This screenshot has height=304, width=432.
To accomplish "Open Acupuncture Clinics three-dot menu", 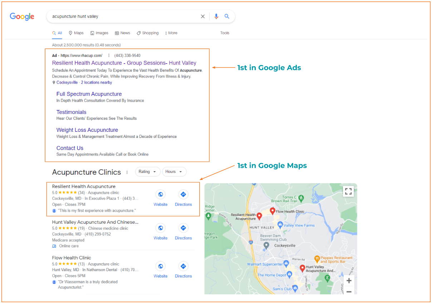I will pos(127,172).
